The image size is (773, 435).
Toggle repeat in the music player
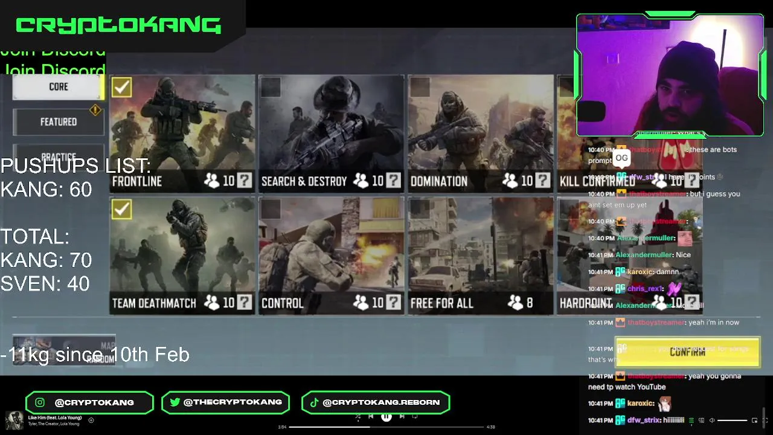415,416
